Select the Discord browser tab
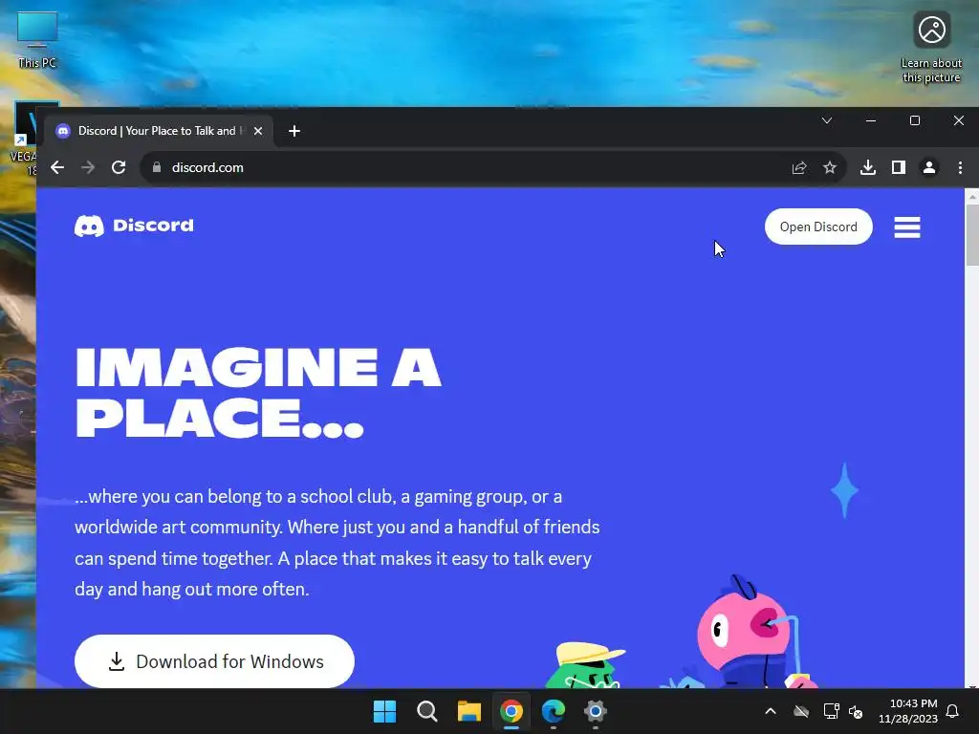The width and height of the screenshot is (979, 734). click(x=158, y=131)
